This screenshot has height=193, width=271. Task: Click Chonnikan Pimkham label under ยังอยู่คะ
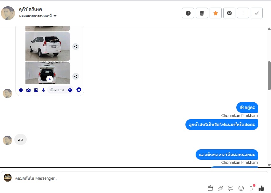pyautogui.click(x=240, y=116)
